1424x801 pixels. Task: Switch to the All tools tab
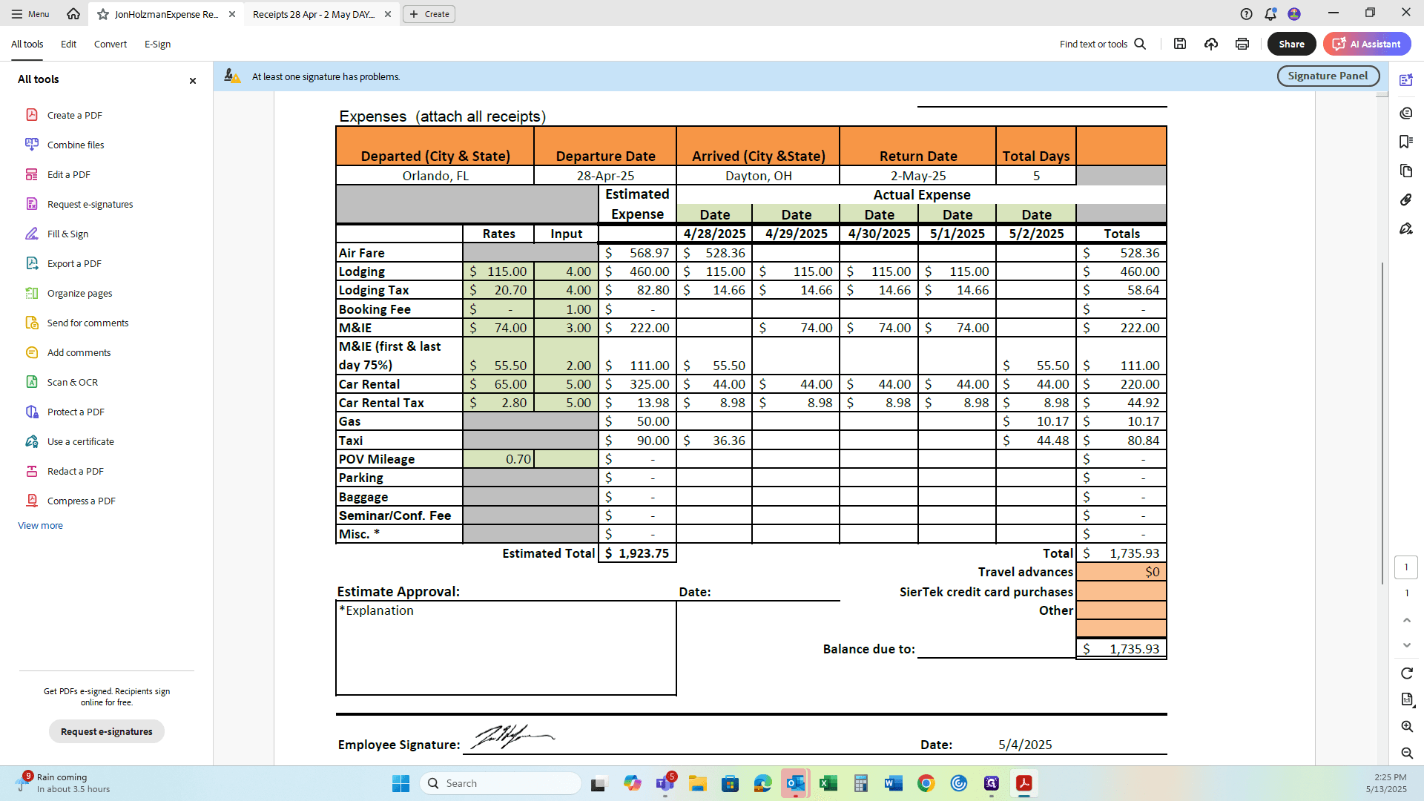27,44
